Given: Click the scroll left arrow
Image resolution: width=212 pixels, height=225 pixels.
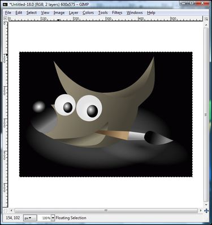Looking at the screenshot, I should [x=11, y=210].
